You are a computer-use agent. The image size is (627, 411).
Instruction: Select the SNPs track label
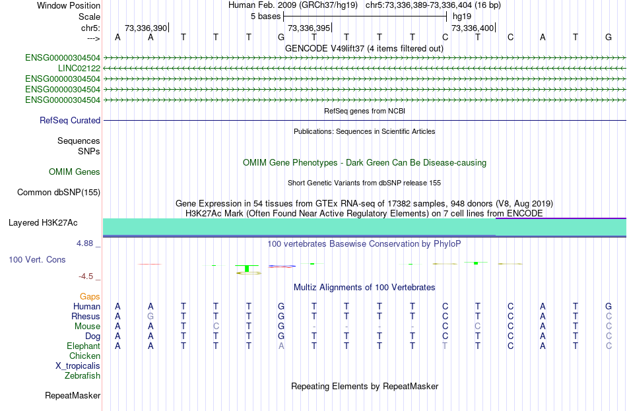tap(89, 152)
